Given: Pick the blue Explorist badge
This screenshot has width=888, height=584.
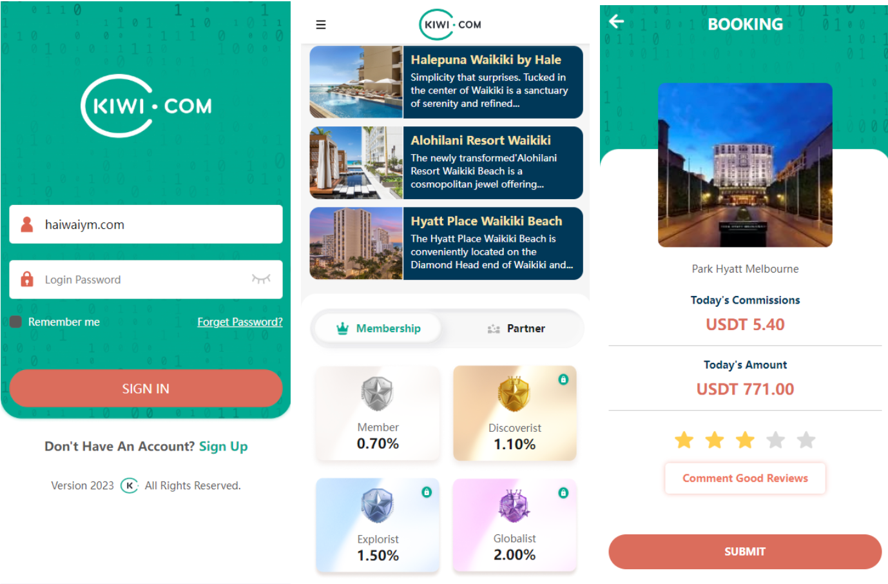Looking at the screenshot, I should [x=378, y=525].
